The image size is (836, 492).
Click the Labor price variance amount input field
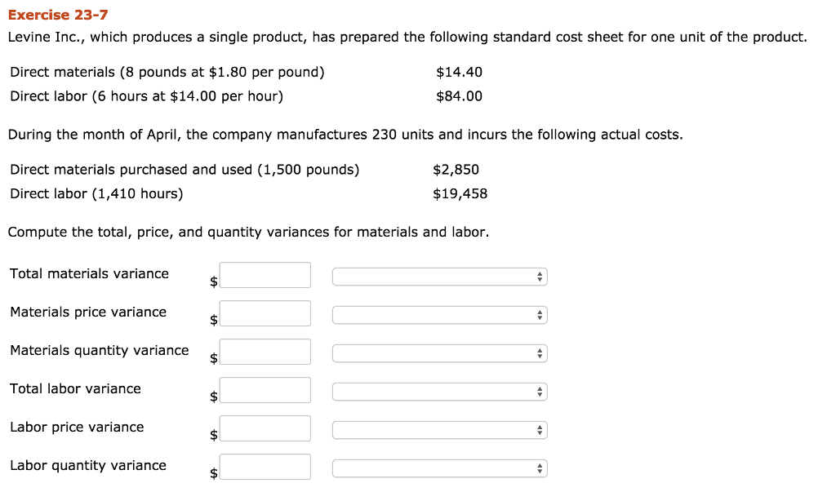pyautogui.click(x=265, y=428)
